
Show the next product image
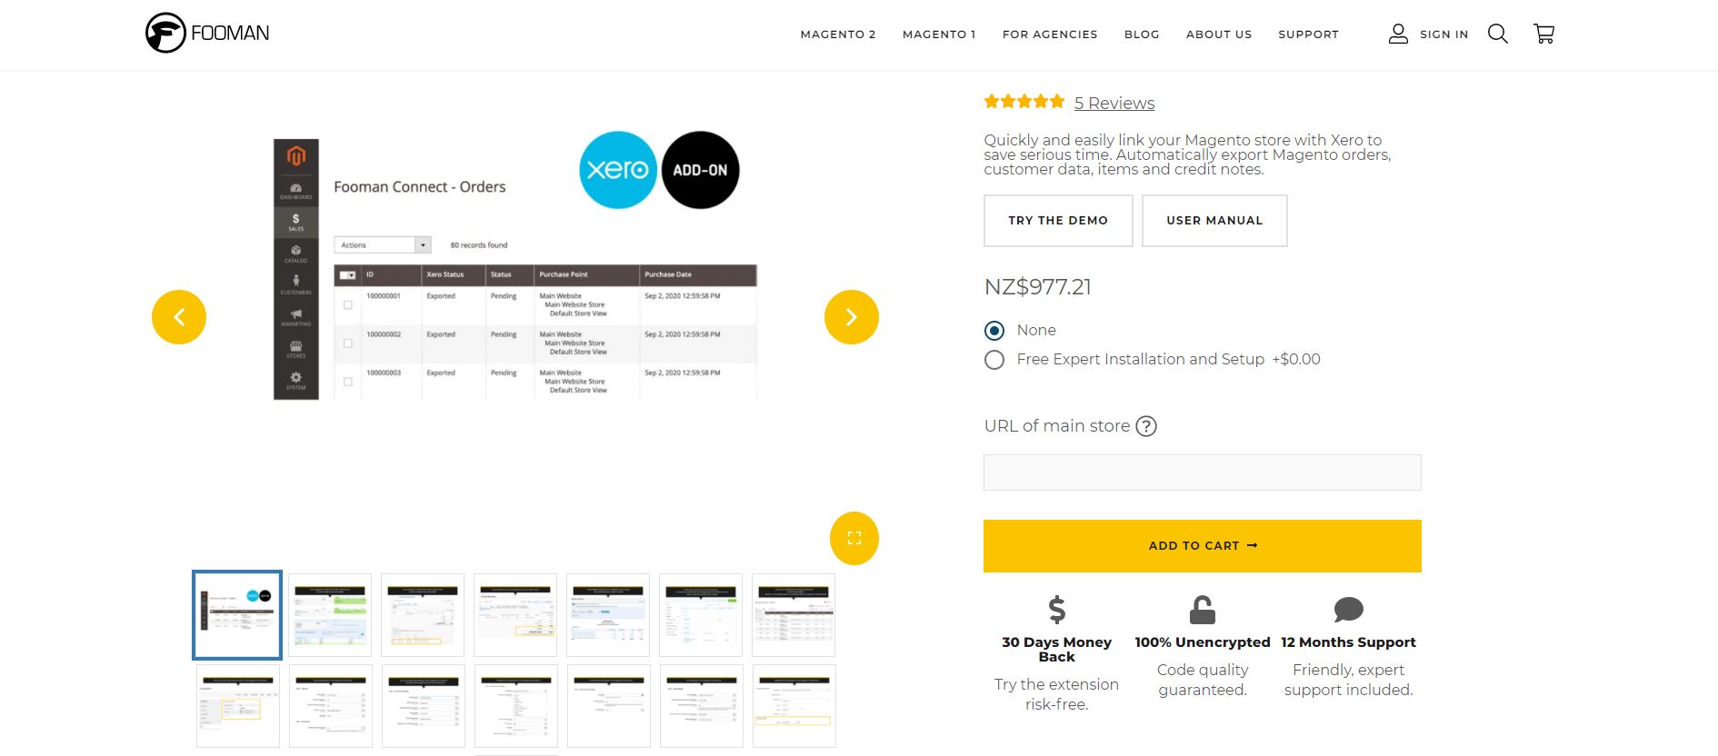[852, 317]
